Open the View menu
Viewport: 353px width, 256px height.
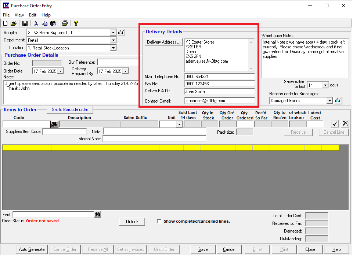coord(19,15)
